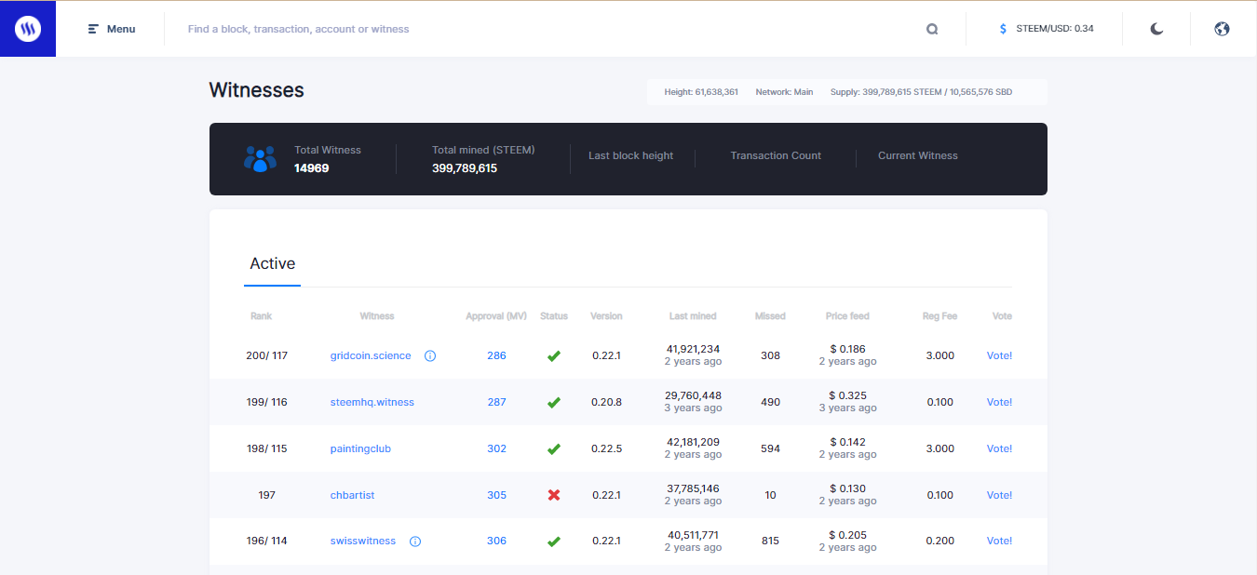Click the dollar STEEM/USD price icon

tap(1003, 29)
